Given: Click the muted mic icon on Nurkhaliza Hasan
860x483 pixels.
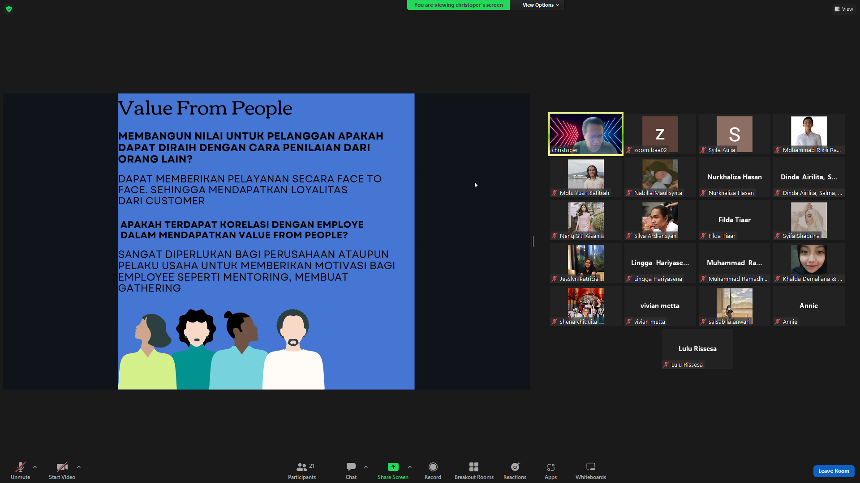Looking at the screenshot, I should [704, 193].
